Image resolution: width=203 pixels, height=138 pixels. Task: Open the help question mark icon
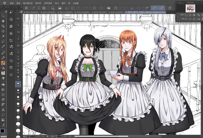[170, 8]
